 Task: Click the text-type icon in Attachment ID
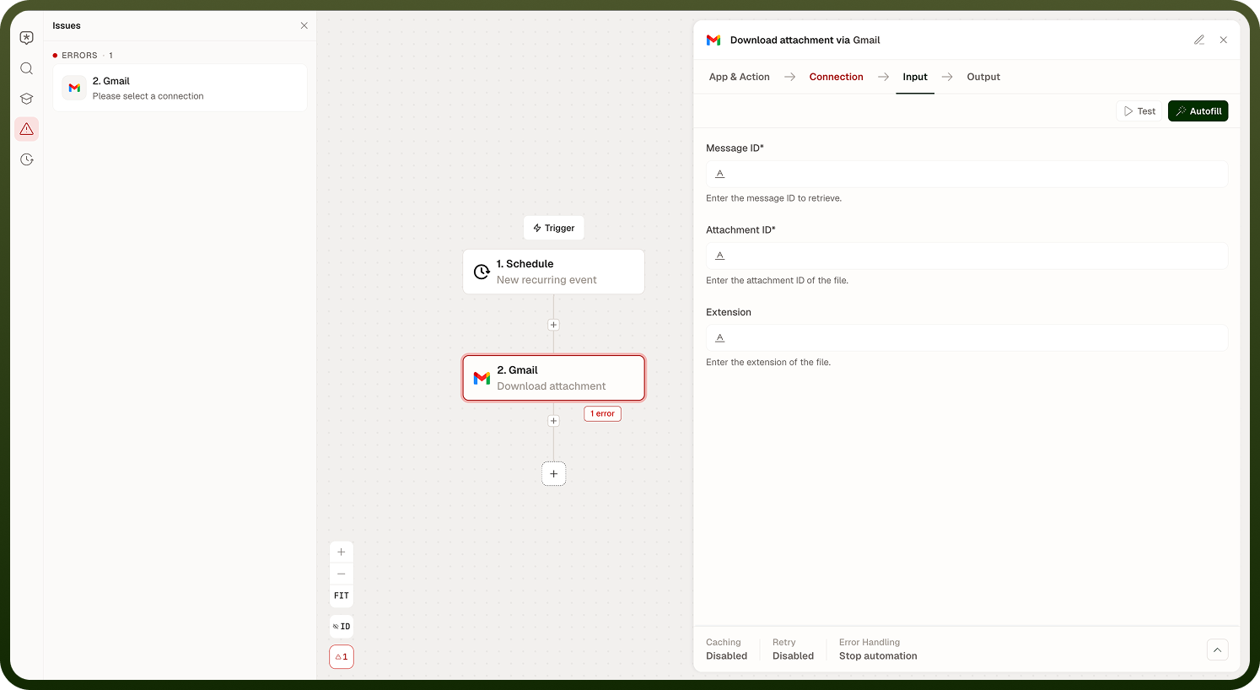[720, 256]
